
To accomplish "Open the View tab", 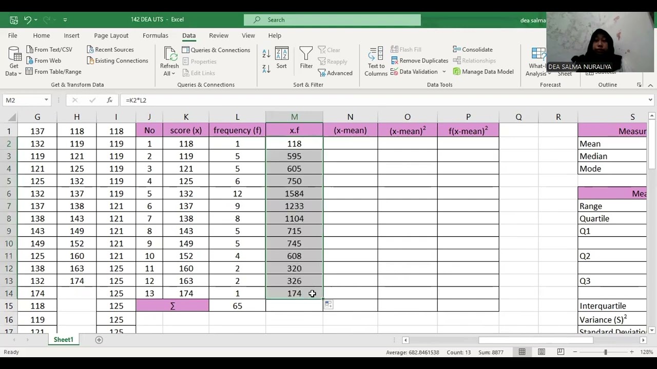I will click(248, 35).
